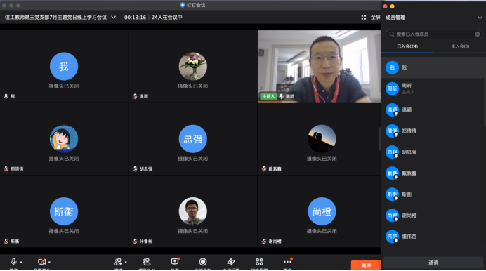
Task: Open the meeting minutes lightning icon
Action: click(x=231, y=262)
